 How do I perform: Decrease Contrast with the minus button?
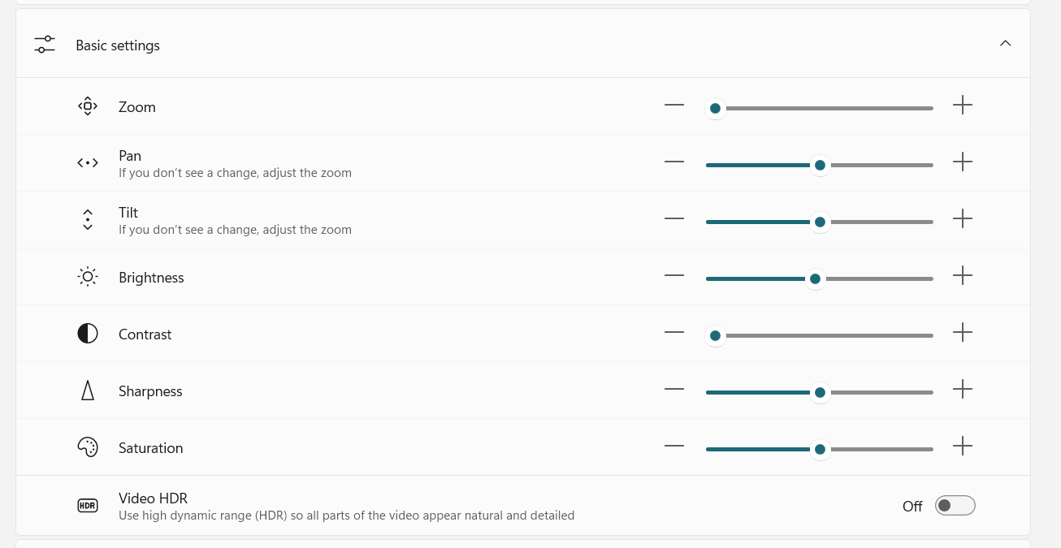point(674,332)
